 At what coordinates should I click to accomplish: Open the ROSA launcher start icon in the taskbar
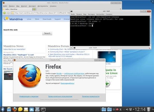pyautogui.click(x=3, y=109)
